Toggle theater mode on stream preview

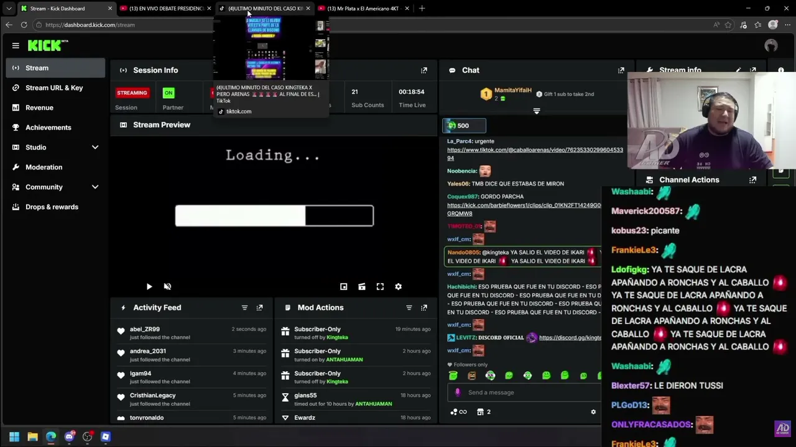tap(362, 286)
